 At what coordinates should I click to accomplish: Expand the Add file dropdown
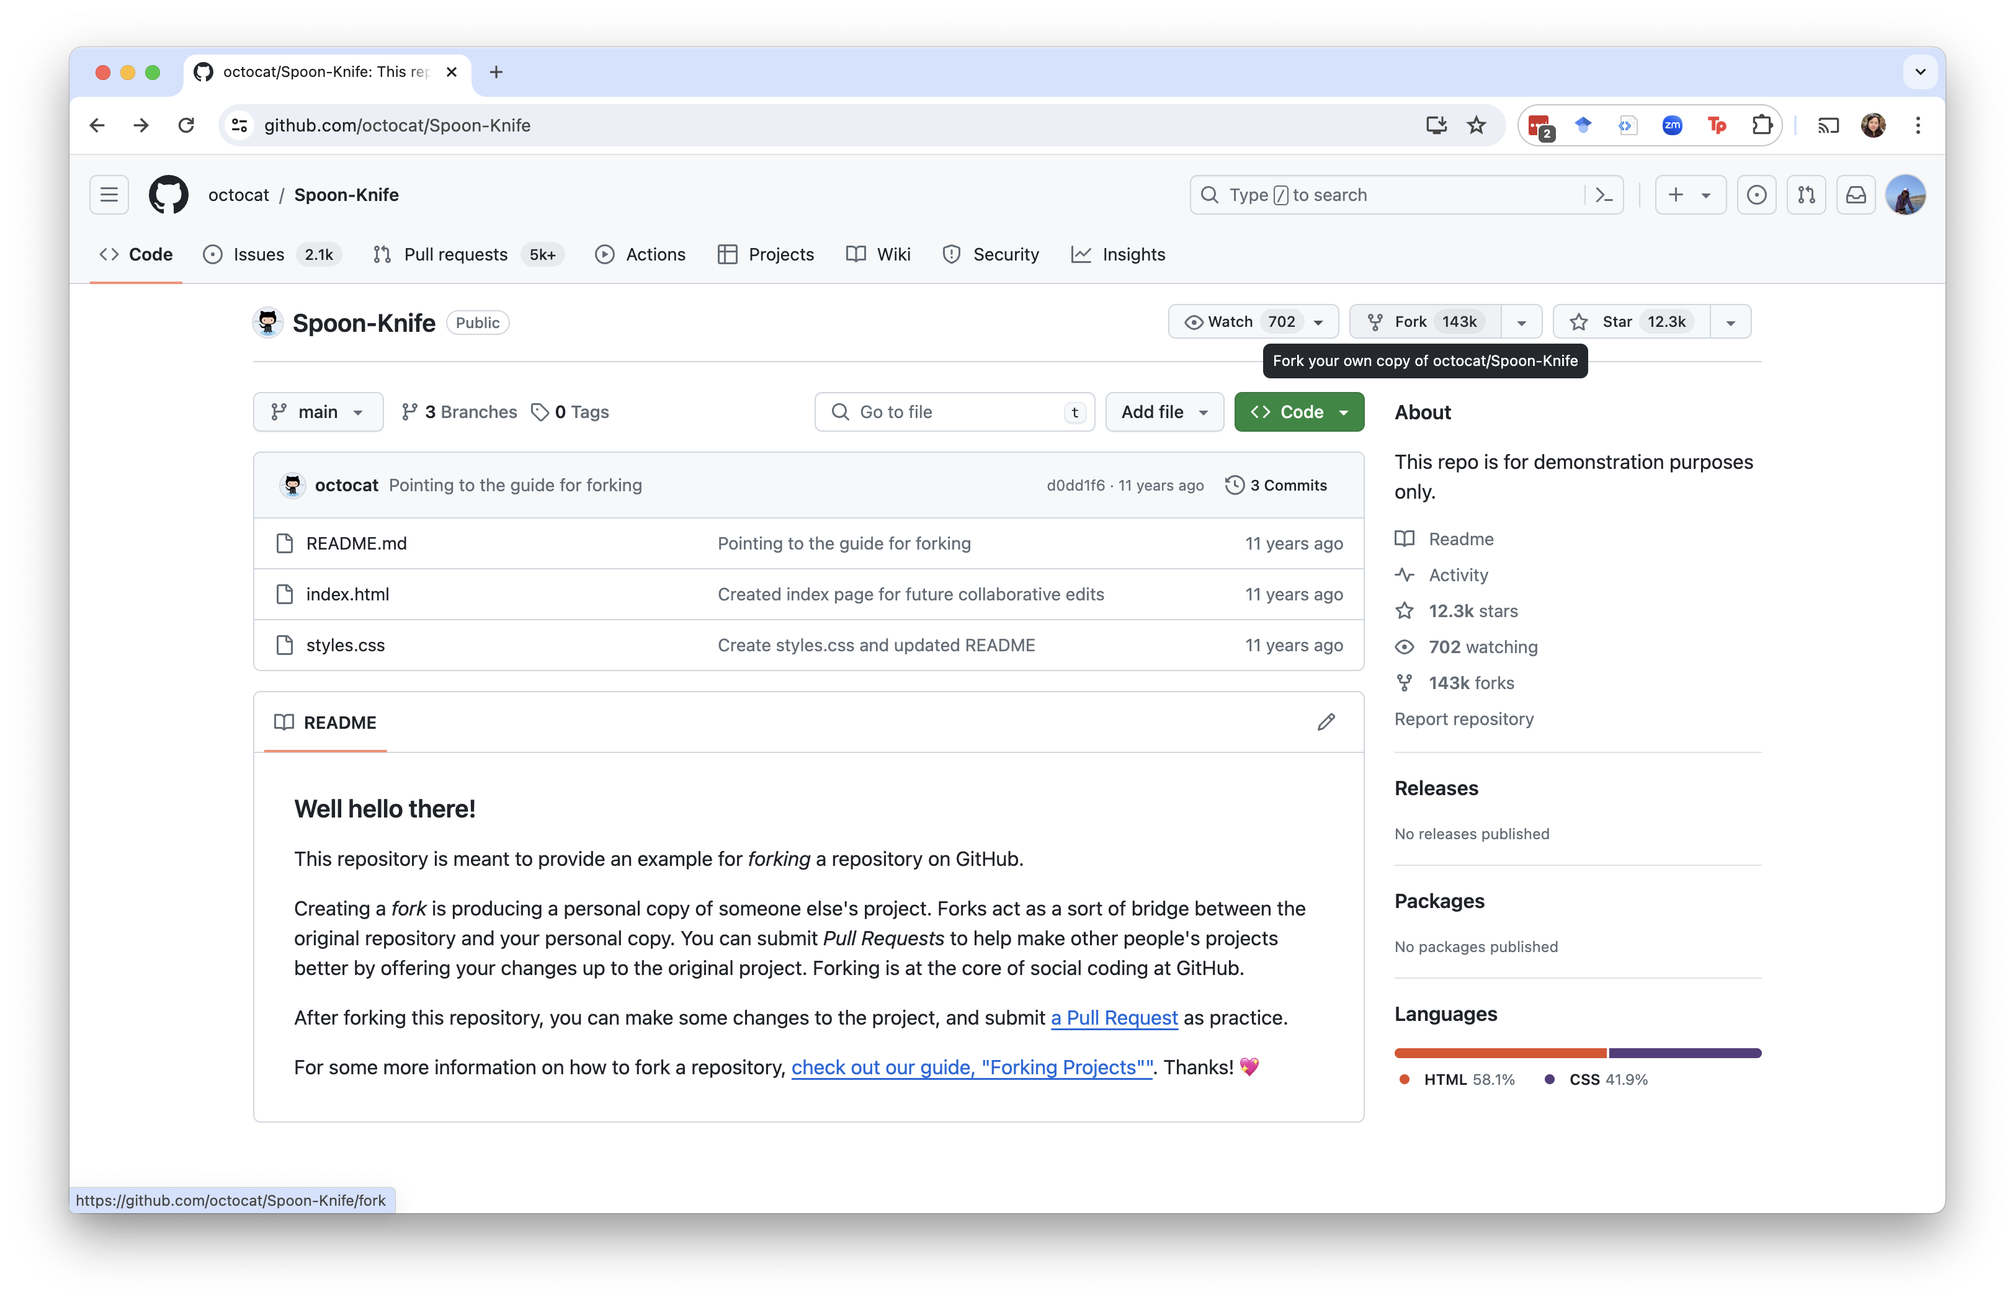pos(1164,412)
